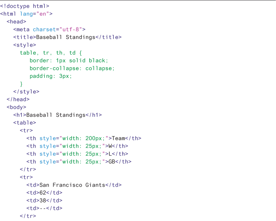Click the San Francisco Giants table cell
This screenshot has width=276, height=221.
tap(74, 185)
